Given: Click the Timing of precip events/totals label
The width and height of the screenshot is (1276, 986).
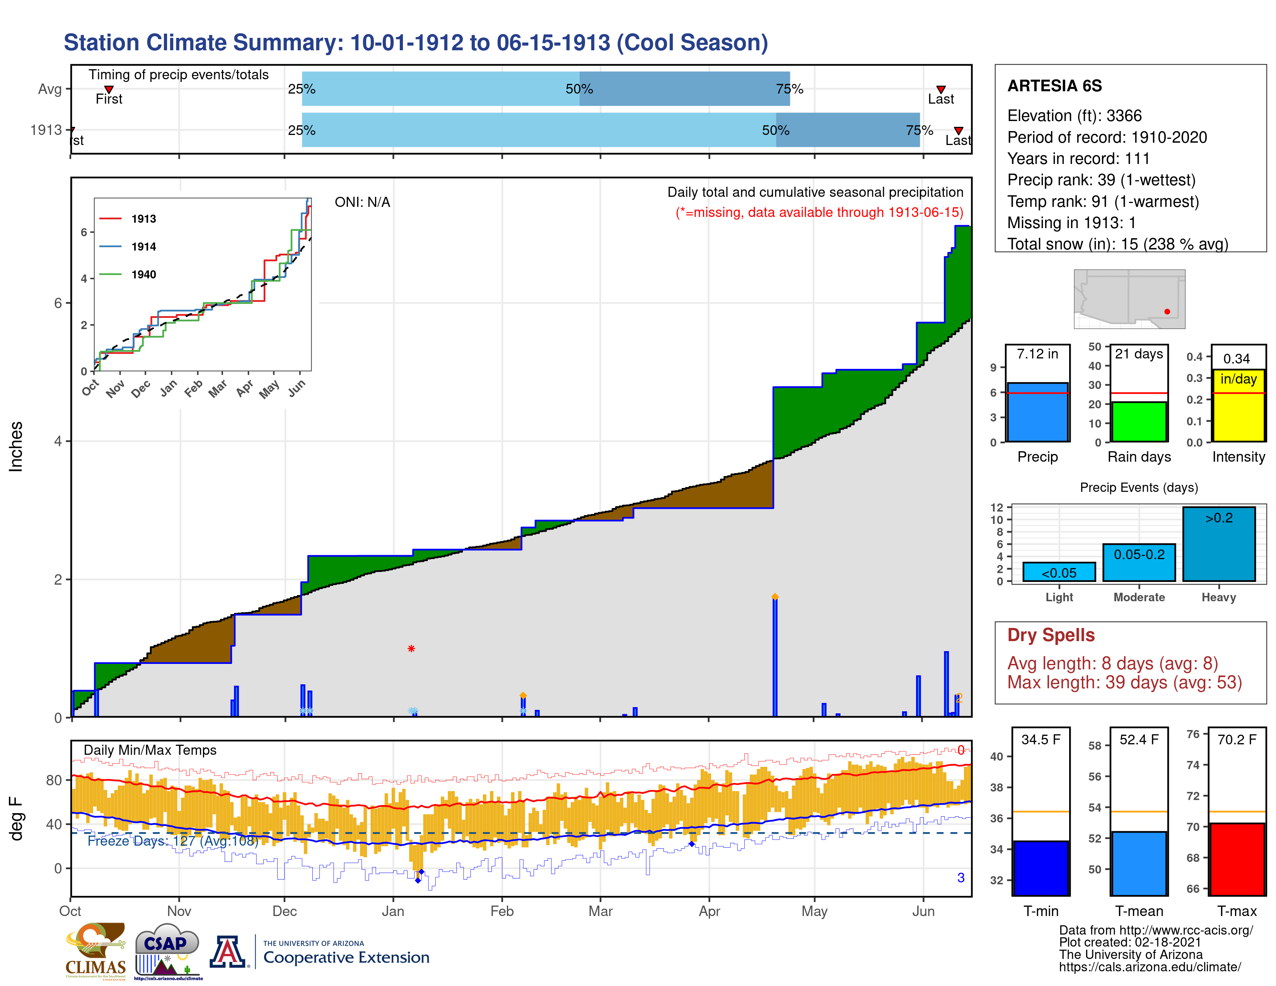Looking at the screenshot, I should click(178, 75).
